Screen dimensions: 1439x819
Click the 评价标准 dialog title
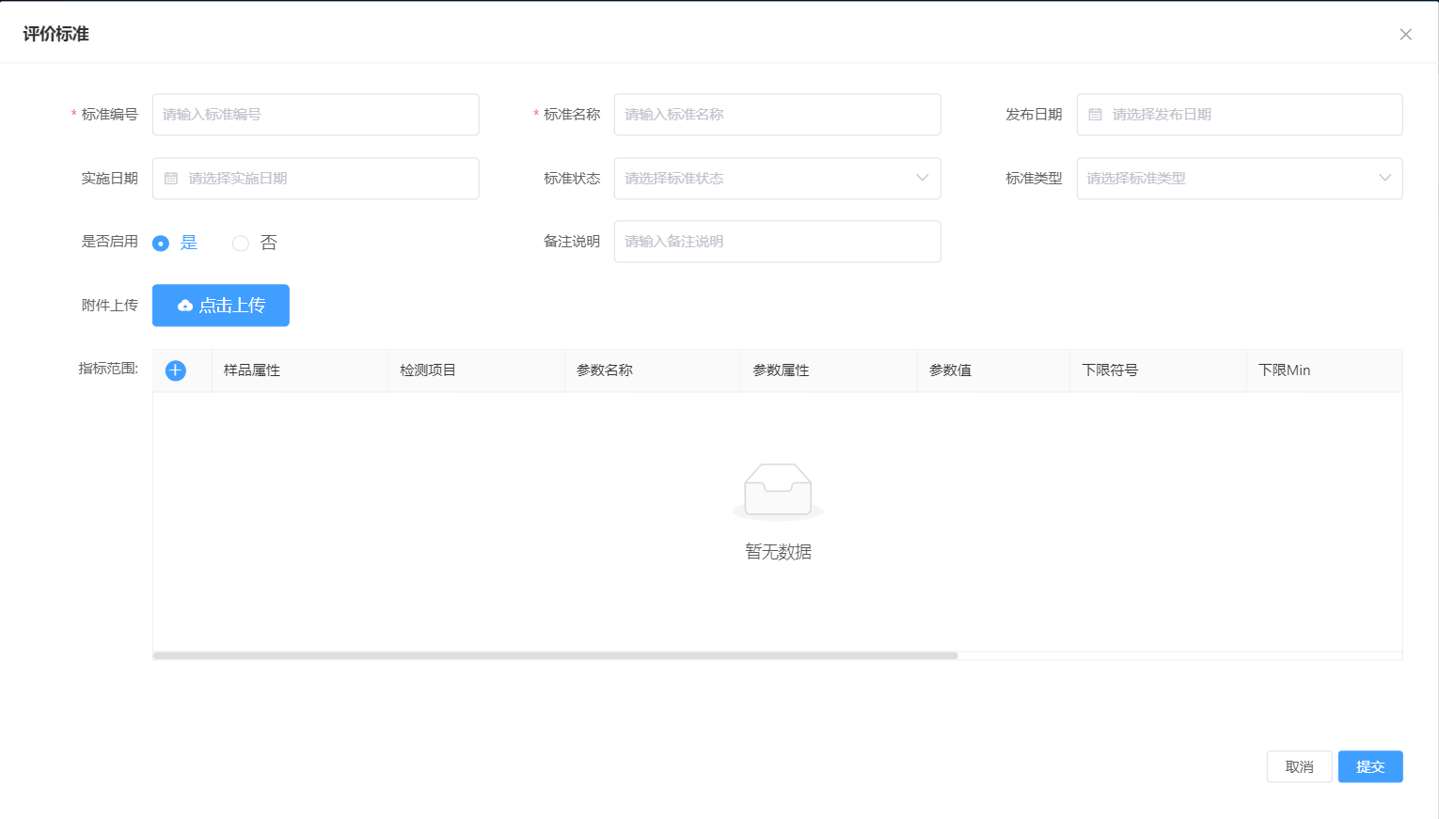(x=56, y=35)
